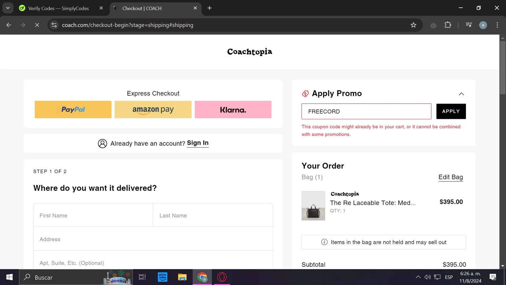The height and width of the screenshot is (285, 506).
Task: Click the Re Laceable Tote product thumbnail
Action: pyautogui.click(x=313, y=206)
